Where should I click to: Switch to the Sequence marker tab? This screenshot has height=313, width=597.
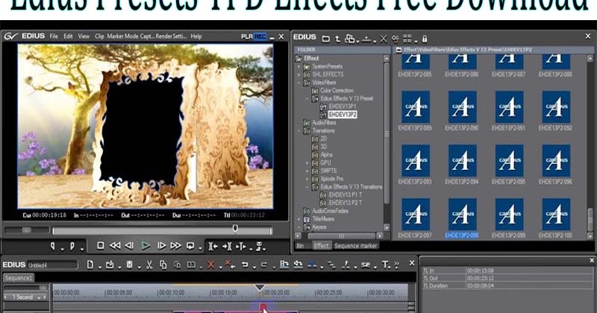pos(356,246)
